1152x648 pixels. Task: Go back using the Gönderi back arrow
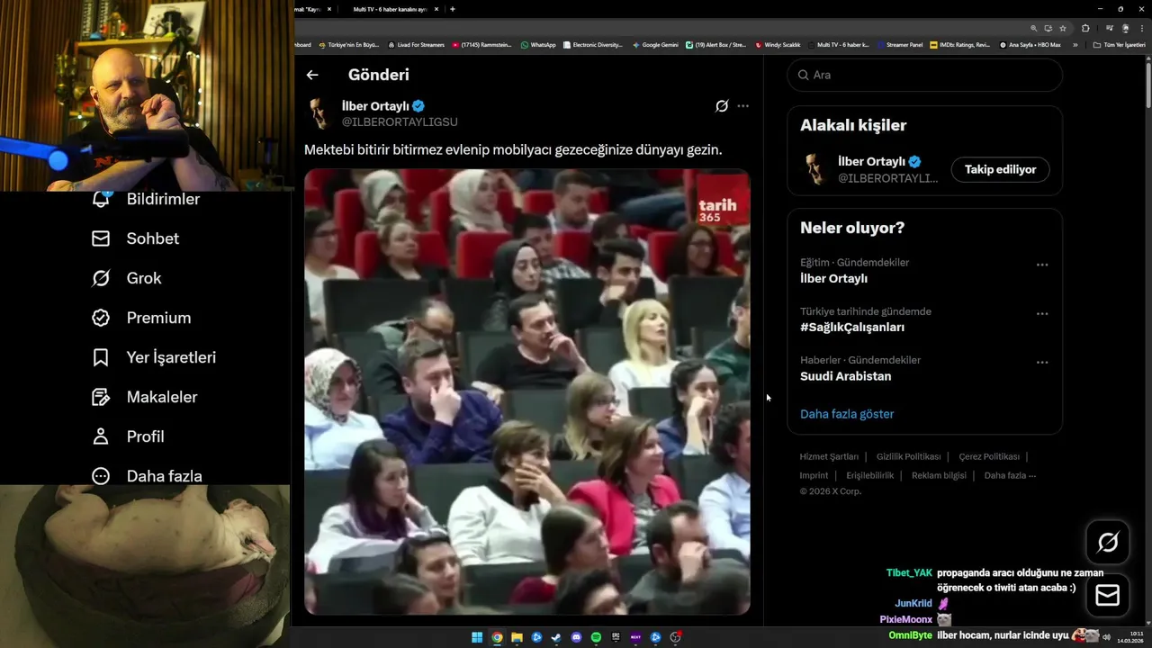click(x=312, y=75)
